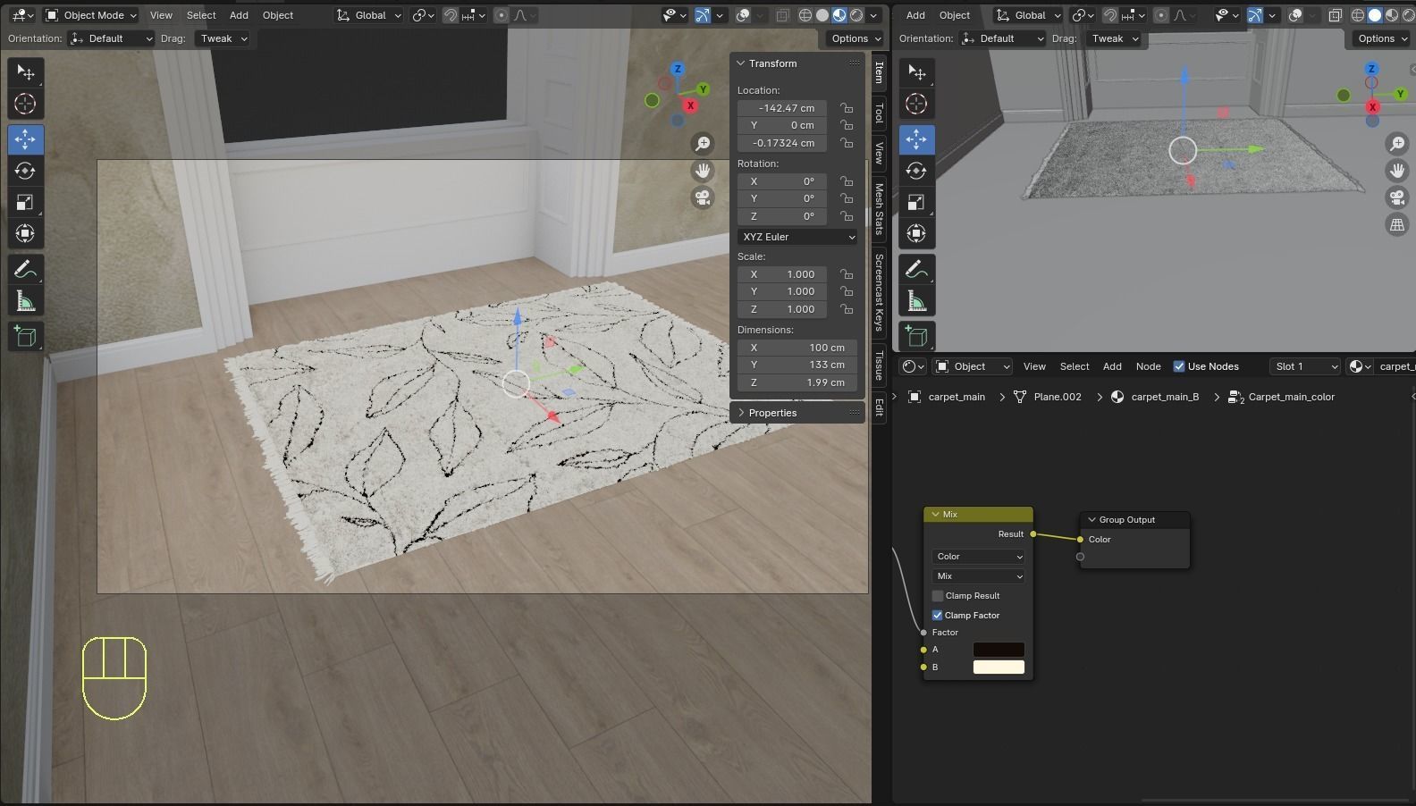
Task: Switch perspective/orthographic grid icon in right viewport
Action: (1396, 224)
